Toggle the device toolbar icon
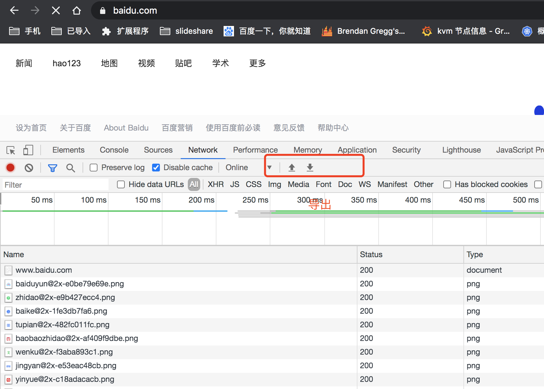The width and height of the screenshot is (544, 389). [x=28, y=150]
